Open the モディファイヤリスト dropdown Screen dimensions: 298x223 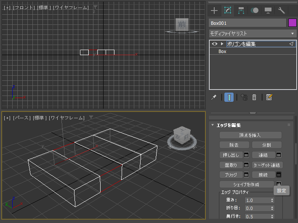point(253,33)
